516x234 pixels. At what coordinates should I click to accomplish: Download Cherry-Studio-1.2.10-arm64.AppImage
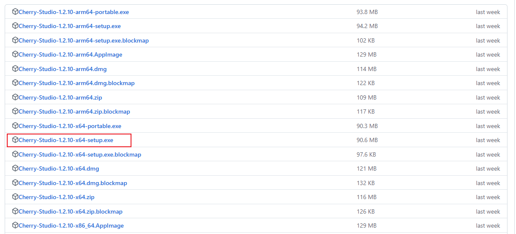(71, 54)
